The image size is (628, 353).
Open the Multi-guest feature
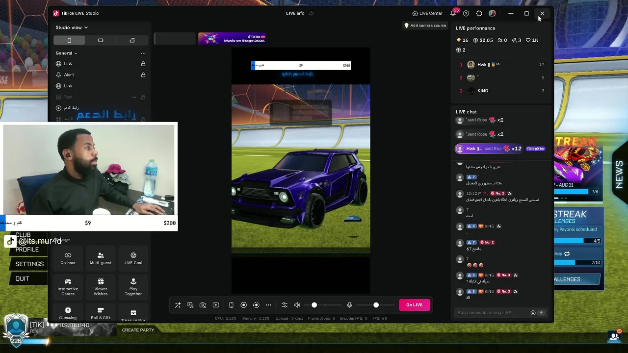point(101,258)
